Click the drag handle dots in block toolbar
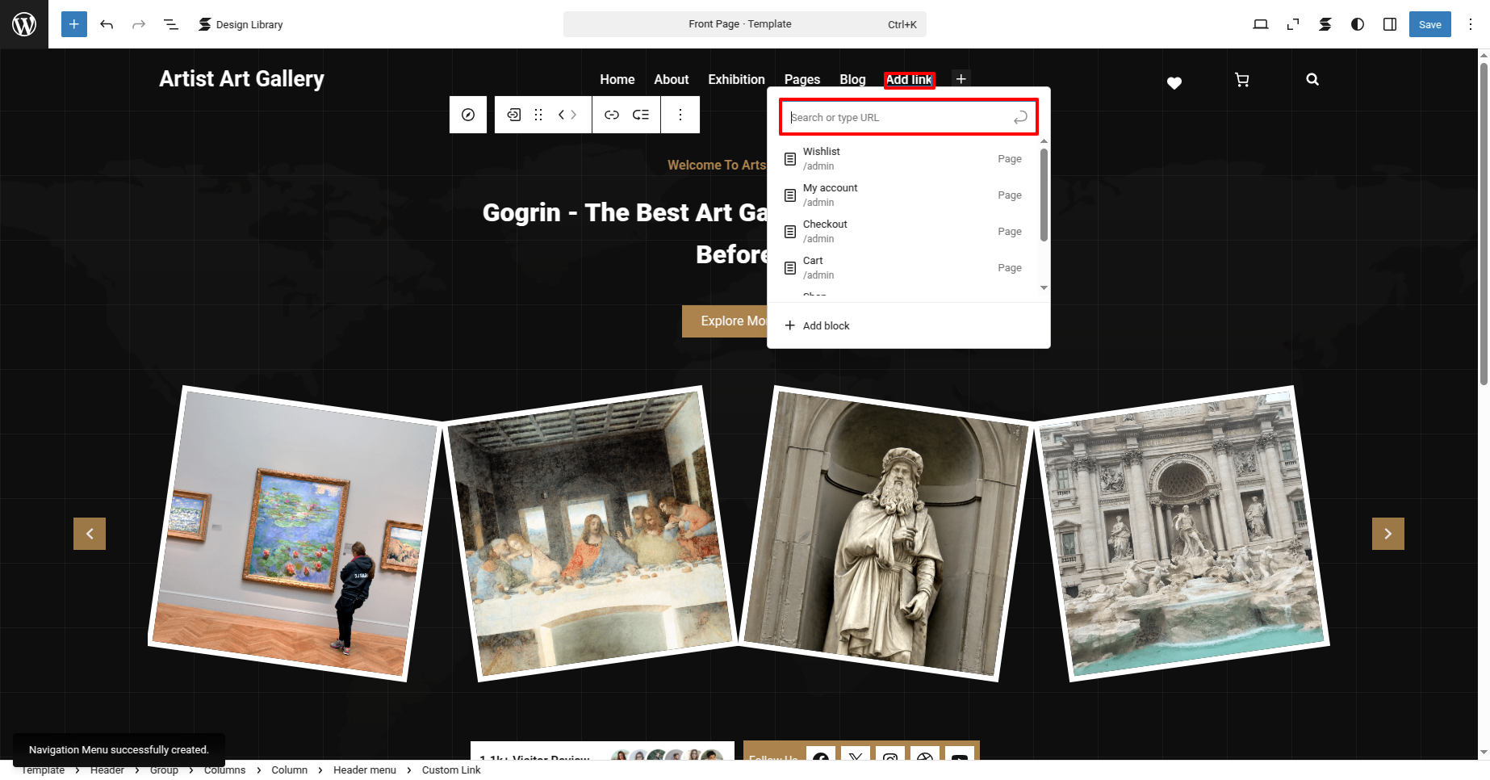Screen dimensions: 1490x780 pyautogui.click(x=538, y=115)
